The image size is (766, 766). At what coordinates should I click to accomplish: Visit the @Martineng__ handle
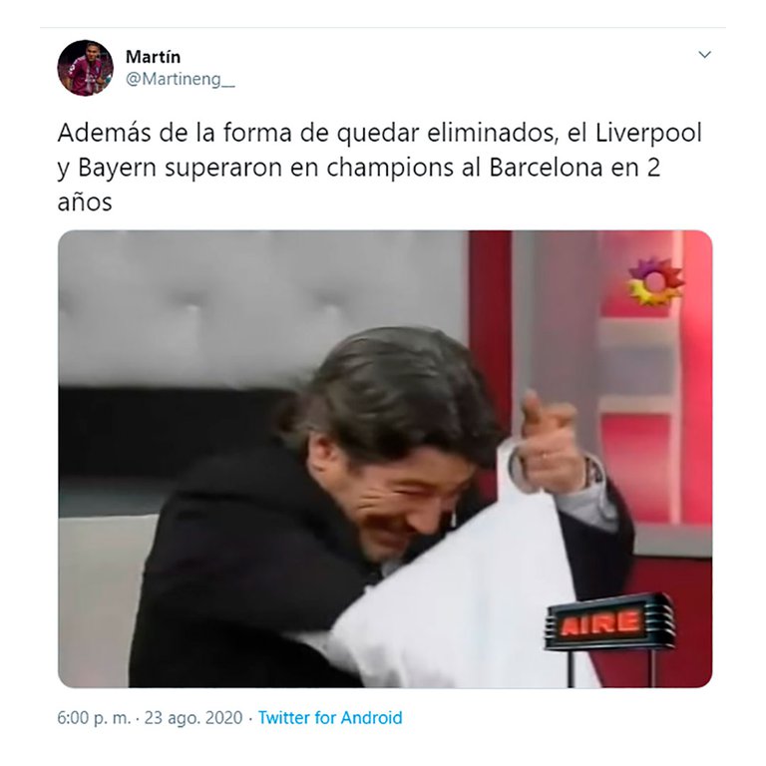181,79
